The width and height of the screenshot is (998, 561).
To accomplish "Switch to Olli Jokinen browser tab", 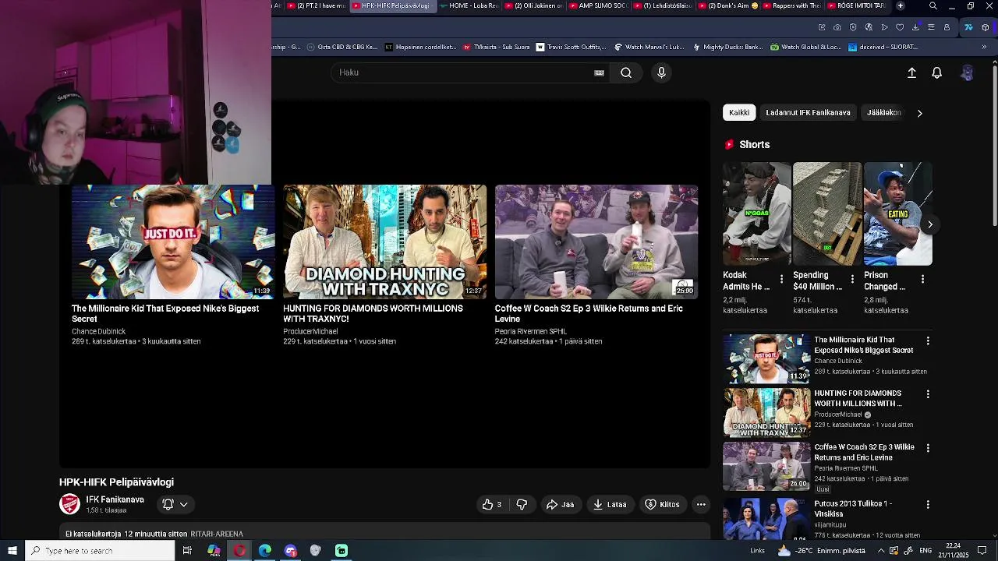I will pyautogui.click(x=533, y=5).
